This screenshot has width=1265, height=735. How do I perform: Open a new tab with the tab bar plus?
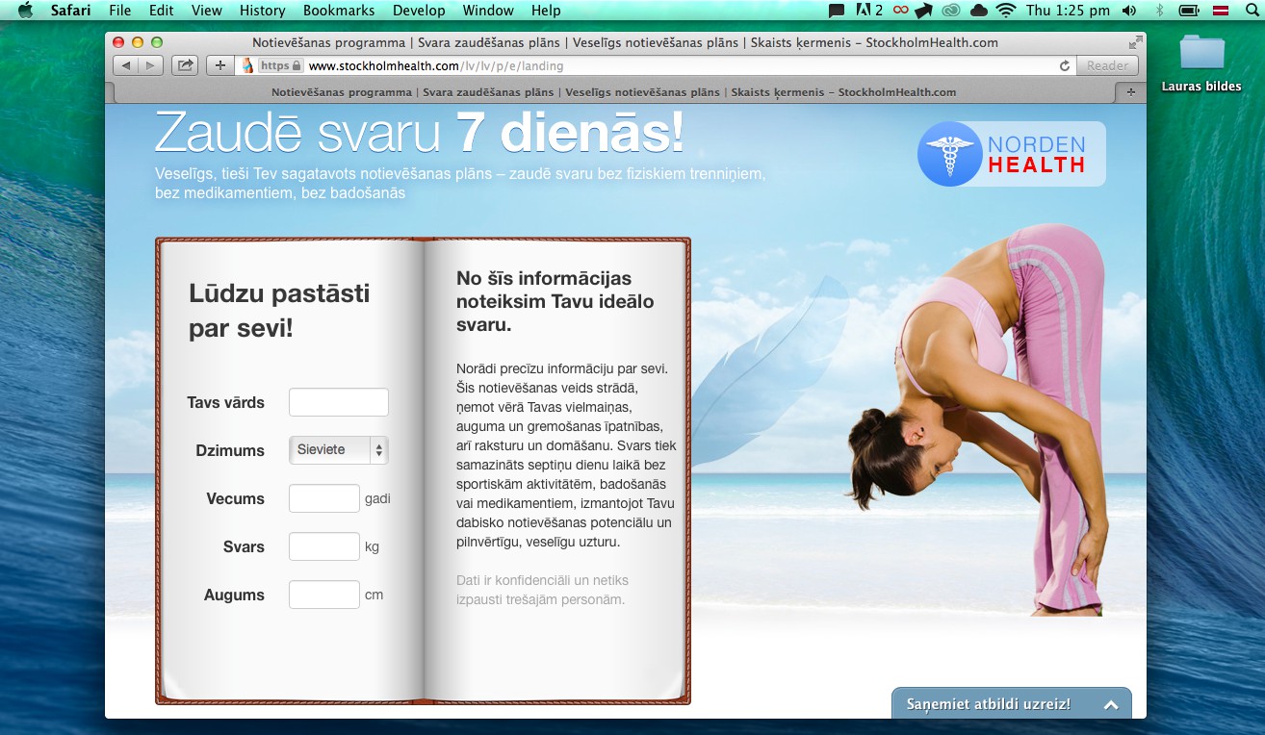pyautogui.click(x=1130, y=92)
